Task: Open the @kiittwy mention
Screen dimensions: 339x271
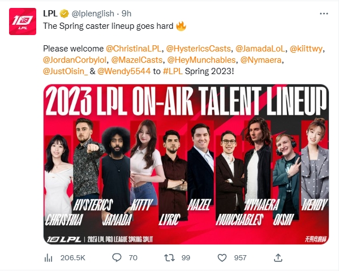Action: point(306,49)
